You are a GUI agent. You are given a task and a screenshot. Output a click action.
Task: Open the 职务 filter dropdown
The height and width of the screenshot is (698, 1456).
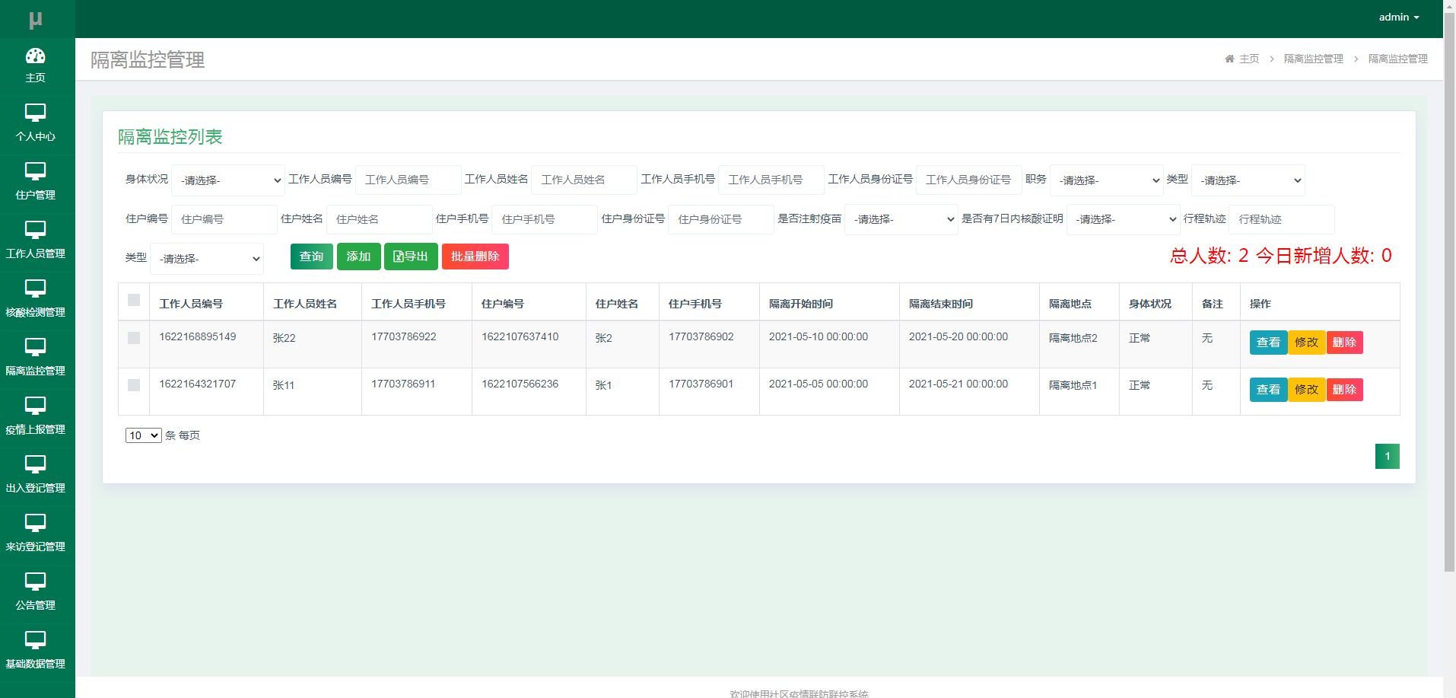tap(1107, 180)
